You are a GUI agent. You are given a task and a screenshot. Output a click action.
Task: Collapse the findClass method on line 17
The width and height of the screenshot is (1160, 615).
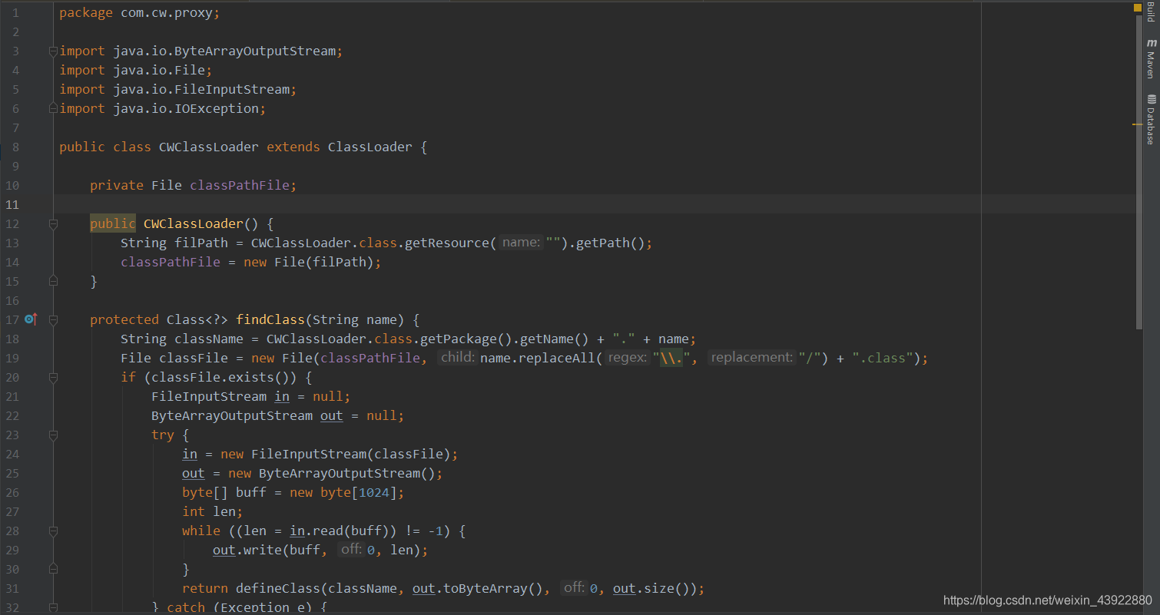tap(53, 320)
